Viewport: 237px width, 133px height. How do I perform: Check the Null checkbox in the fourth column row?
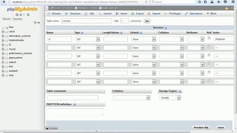point(209,64)
